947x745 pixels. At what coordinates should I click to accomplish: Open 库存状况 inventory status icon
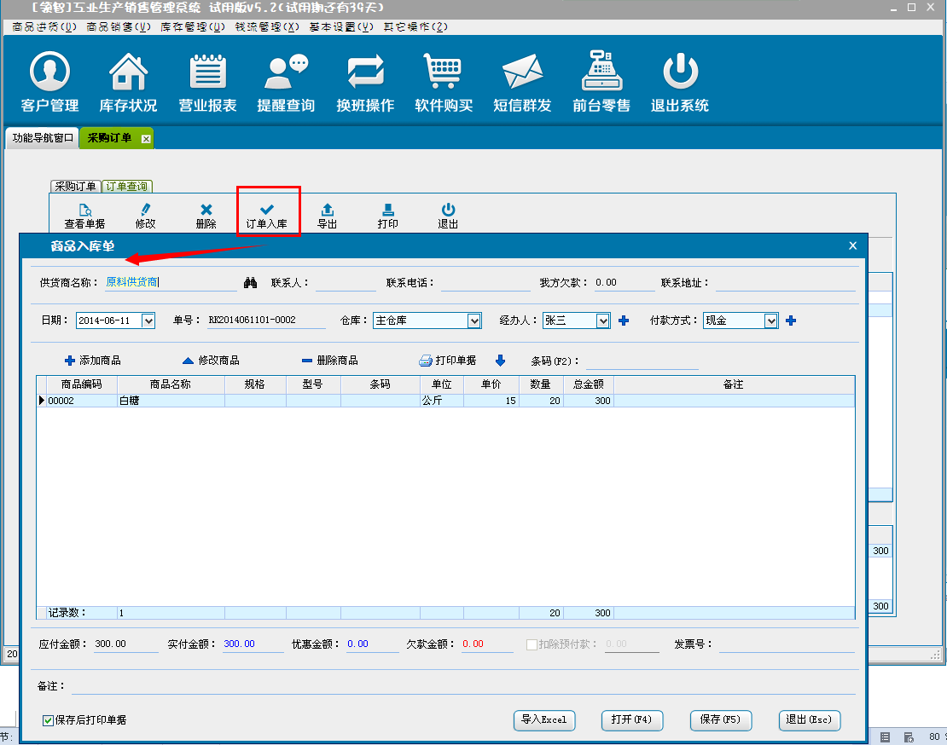pyautogui.click(x=128, y=72)
